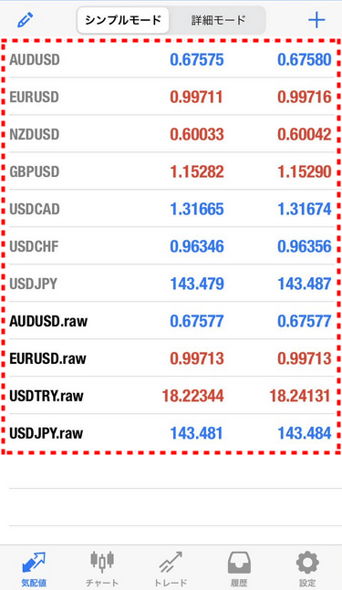
Task: Open the 設定 settings gear icon
Action: click(307, 562)
